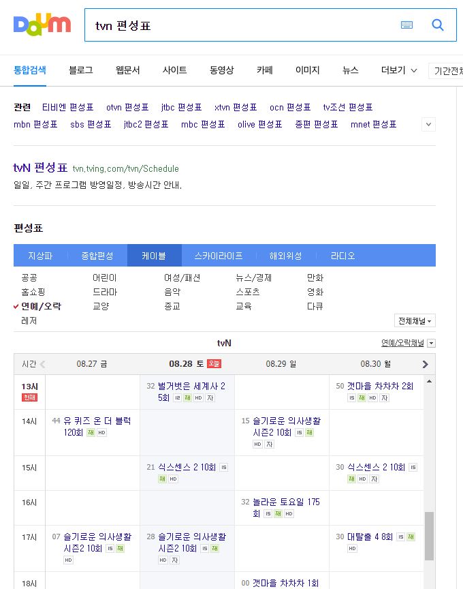Open Saturday 식스센스 2 10회 at 21
The width and height of the screenshot is (463, 589).
pyautogui.click(x=187, y=467)
